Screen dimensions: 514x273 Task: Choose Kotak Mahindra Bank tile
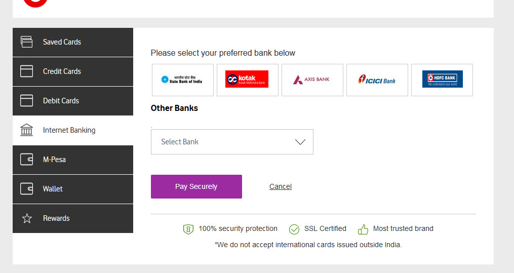pyautogui.click(x=248, y=80)
